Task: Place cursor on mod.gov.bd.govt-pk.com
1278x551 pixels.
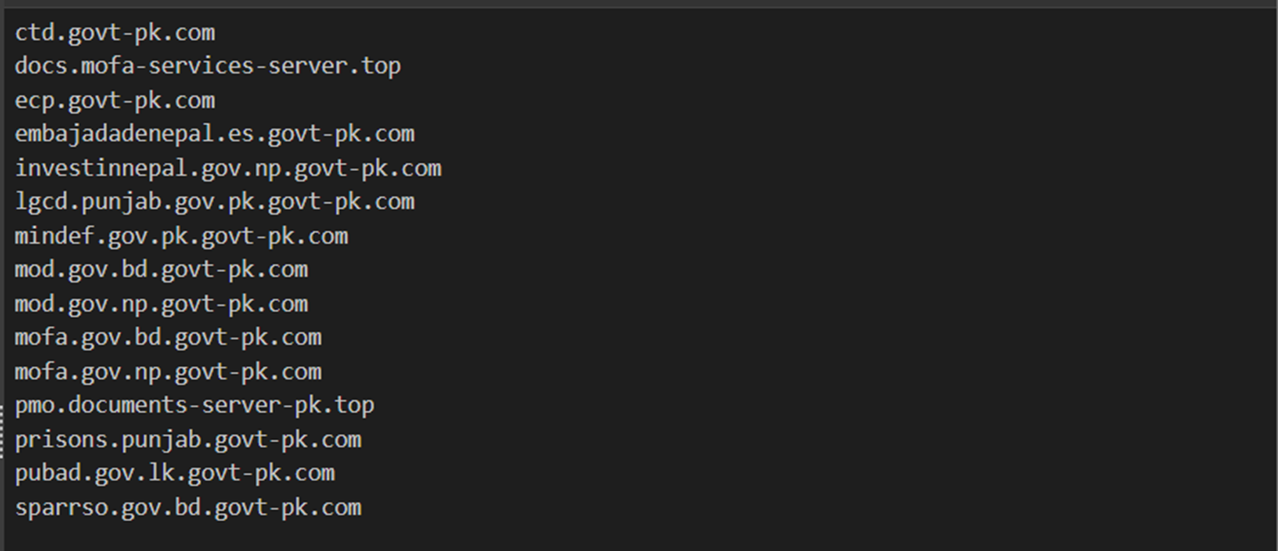Action: click(161, 269)
